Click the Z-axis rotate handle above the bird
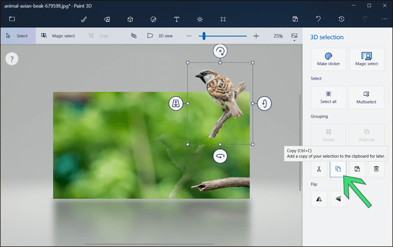393x247 pixels. tap(220, 51)
